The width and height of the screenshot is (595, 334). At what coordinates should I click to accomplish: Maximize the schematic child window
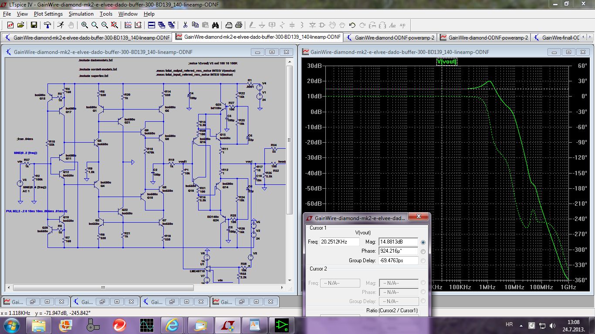click(272, 52)
